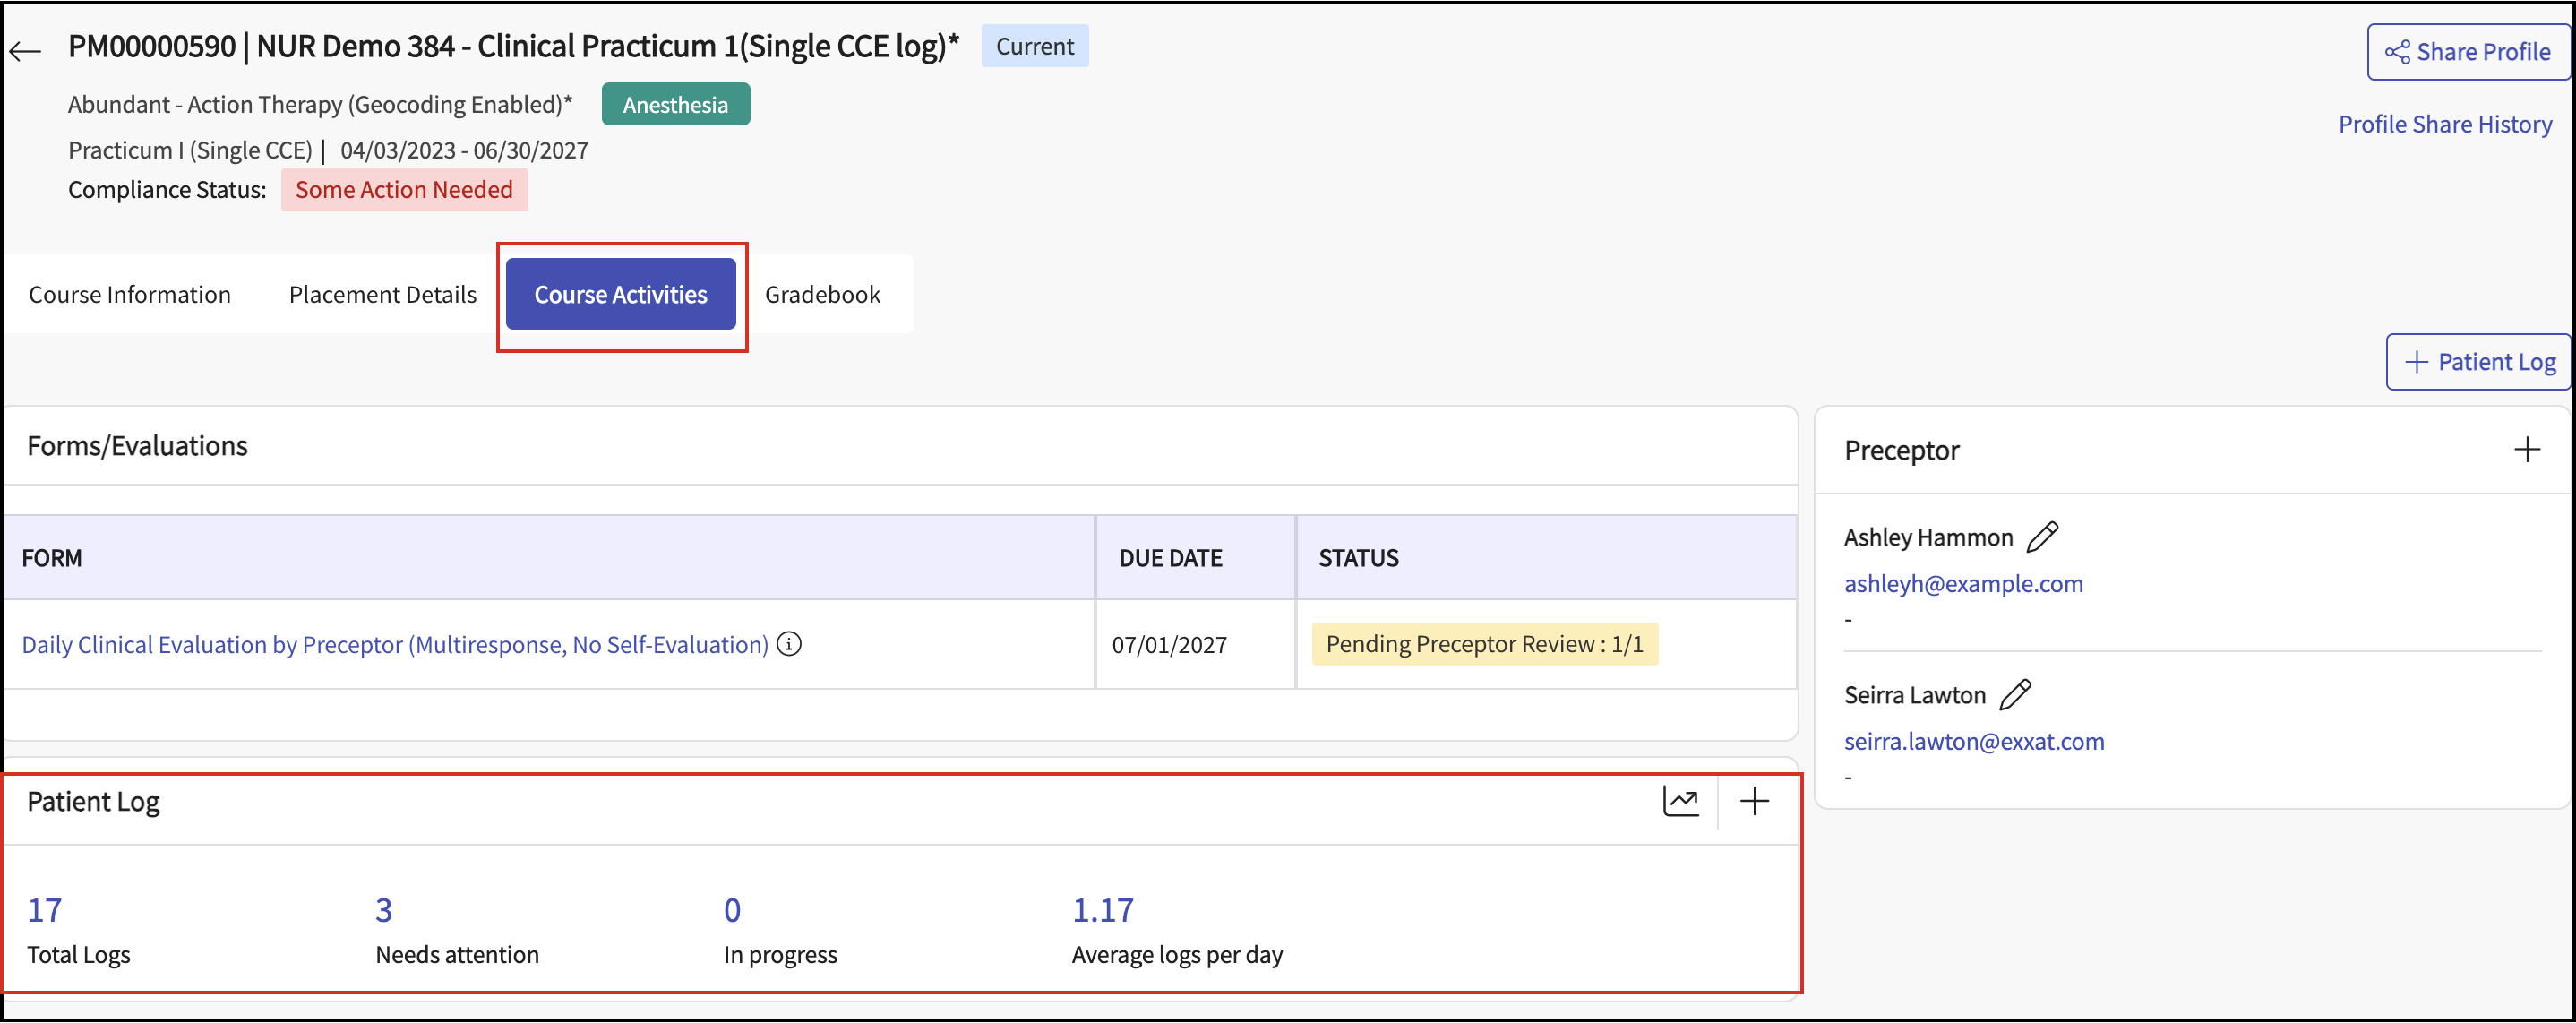The height and width of the screenshot is (1023, 2576).
Task: Click Pending Preceptor Review status badge
Action: pos(1484,644)
